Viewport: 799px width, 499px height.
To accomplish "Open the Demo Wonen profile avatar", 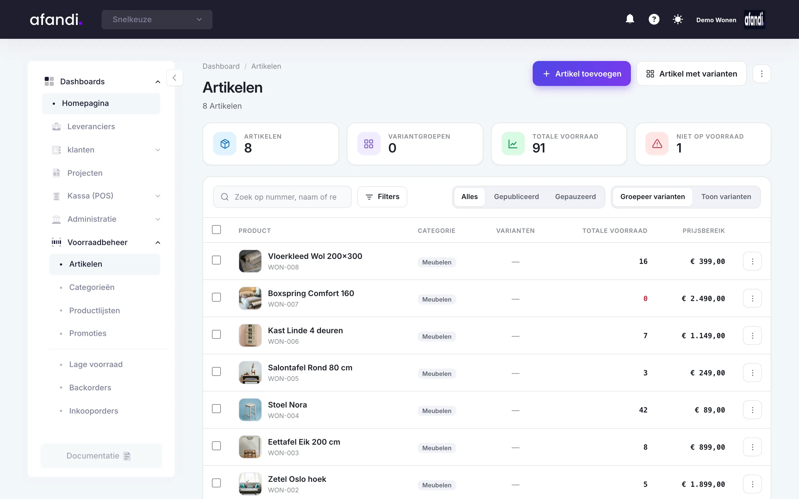I will [754, 19].
